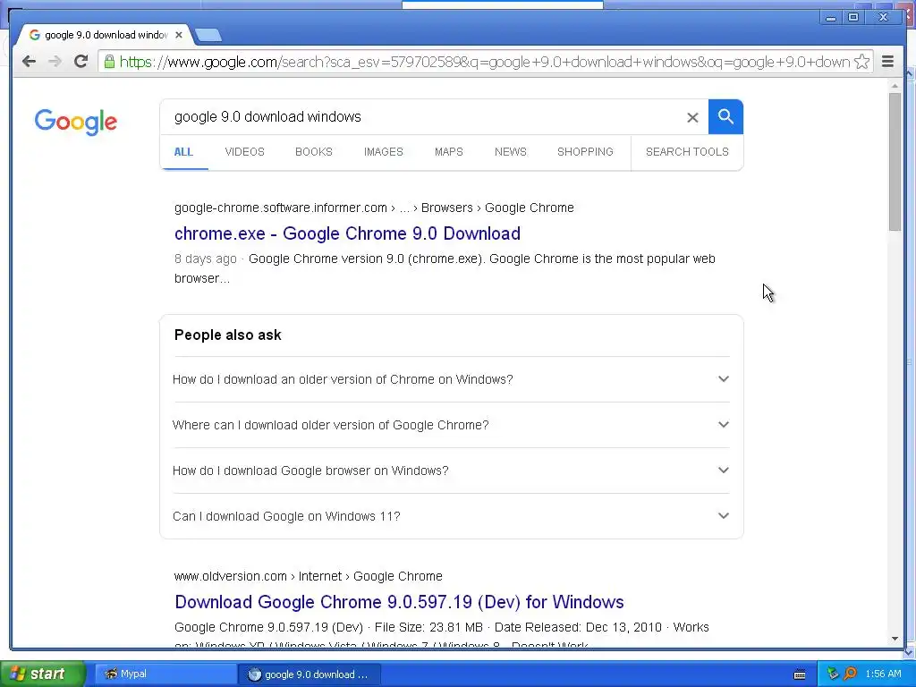Expand 'How do I download Google browser' question
The image size is (916, 687).
pyautogui.click(x=451, y=471)
